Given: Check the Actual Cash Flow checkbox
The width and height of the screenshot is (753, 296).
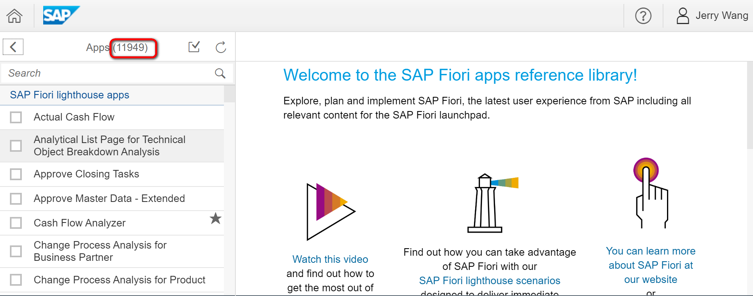Looking at the screenshot, I should point(16,117).
